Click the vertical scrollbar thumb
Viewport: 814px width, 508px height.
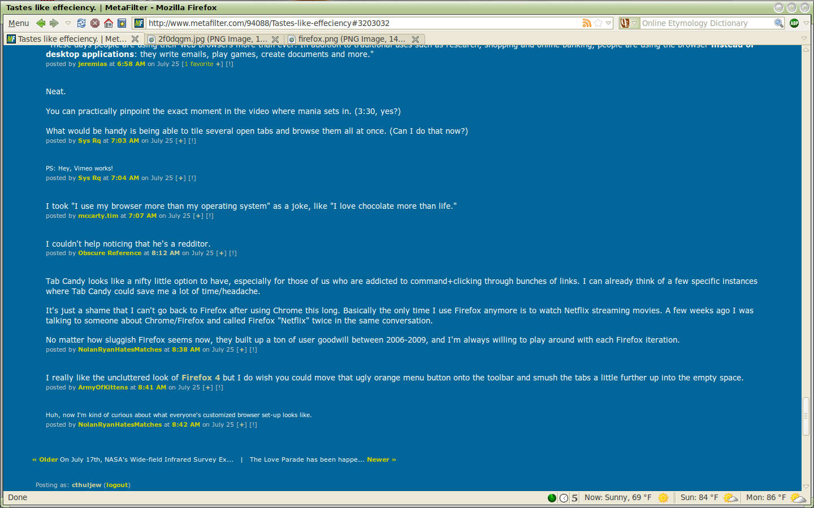(806, 417)
